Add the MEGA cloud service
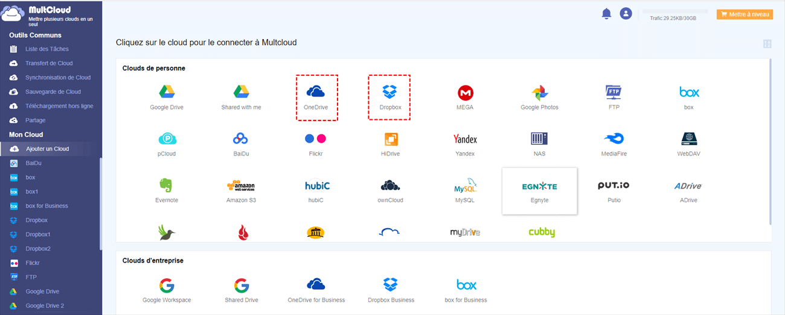The image size is (785, 315). click(465, 98)
